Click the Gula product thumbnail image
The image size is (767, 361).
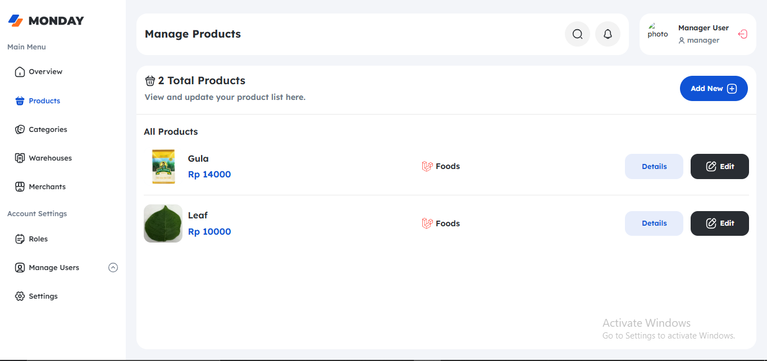pos(163,167)
